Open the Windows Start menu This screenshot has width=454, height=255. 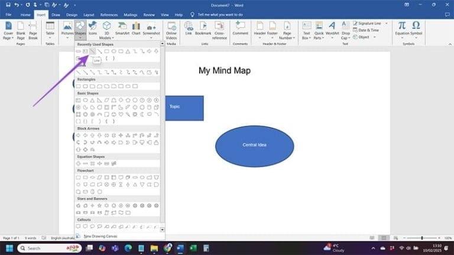(x=9, y=248)
